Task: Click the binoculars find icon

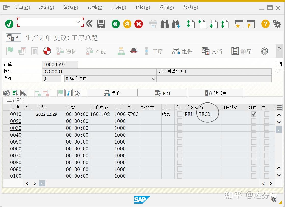Action: point(165,24)
